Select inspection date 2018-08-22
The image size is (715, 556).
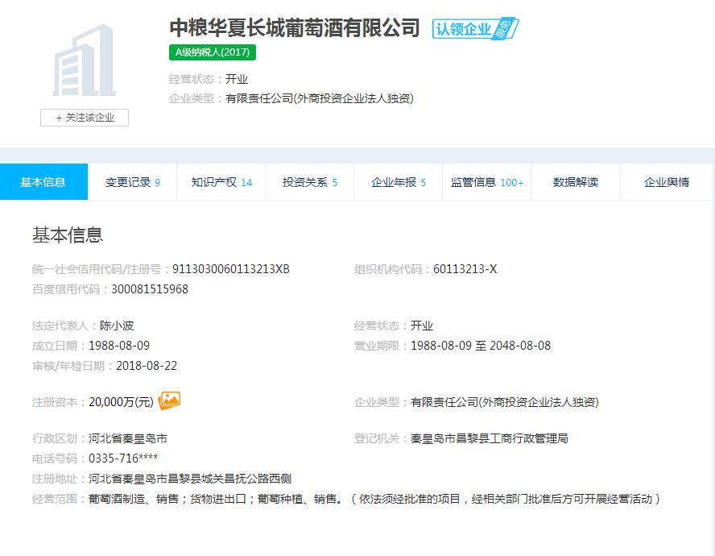tap(147, 366)
